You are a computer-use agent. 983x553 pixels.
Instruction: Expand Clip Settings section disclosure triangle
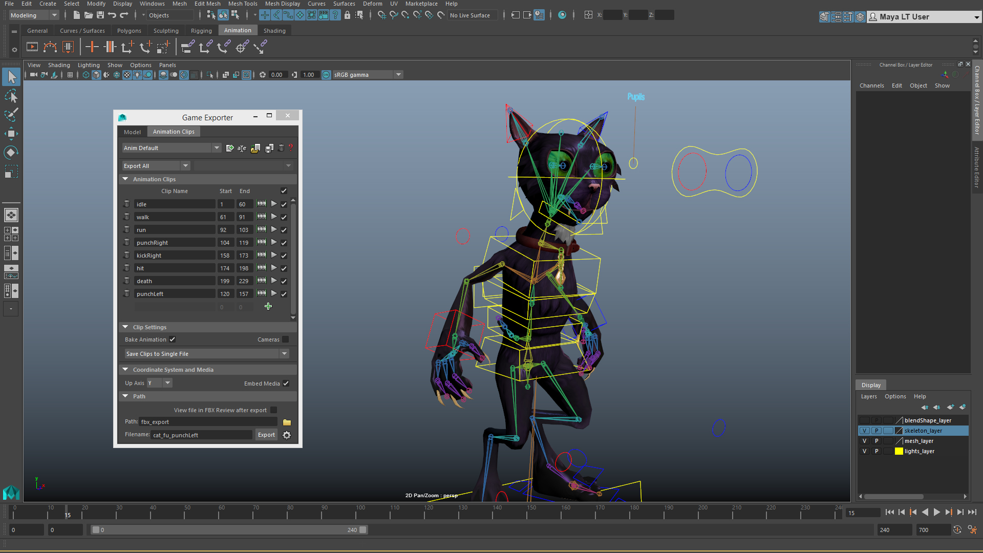point(125,326)
